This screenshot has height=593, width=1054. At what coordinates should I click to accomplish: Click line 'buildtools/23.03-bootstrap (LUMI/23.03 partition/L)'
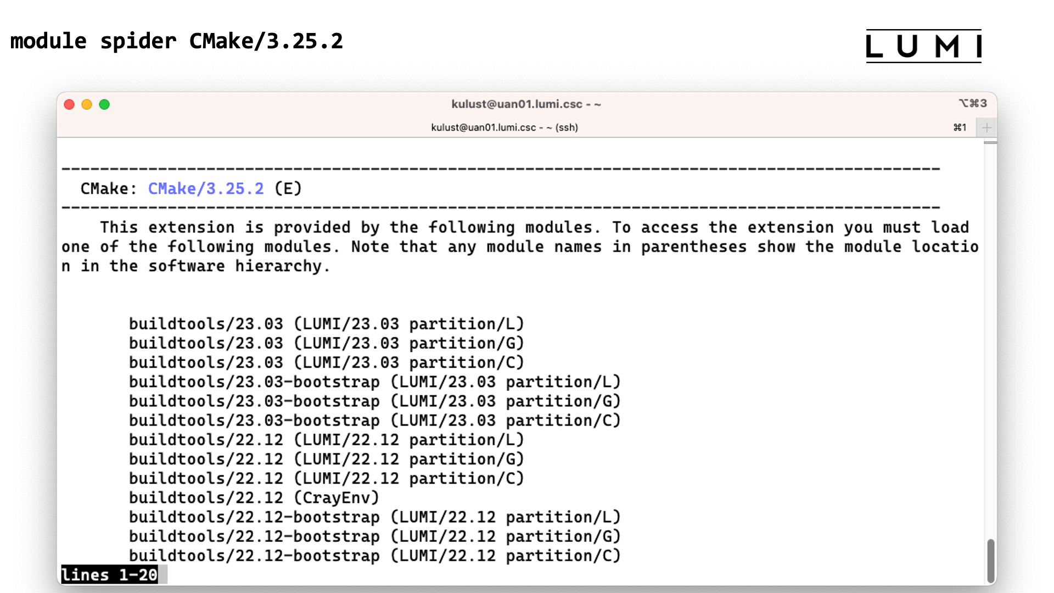[x=375, y=382]
